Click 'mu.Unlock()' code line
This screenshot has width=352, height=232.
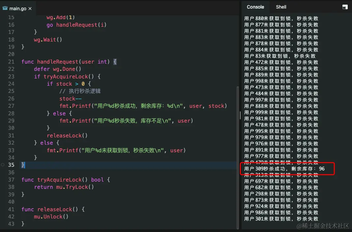pyautogui.click(x=51, y=217)
